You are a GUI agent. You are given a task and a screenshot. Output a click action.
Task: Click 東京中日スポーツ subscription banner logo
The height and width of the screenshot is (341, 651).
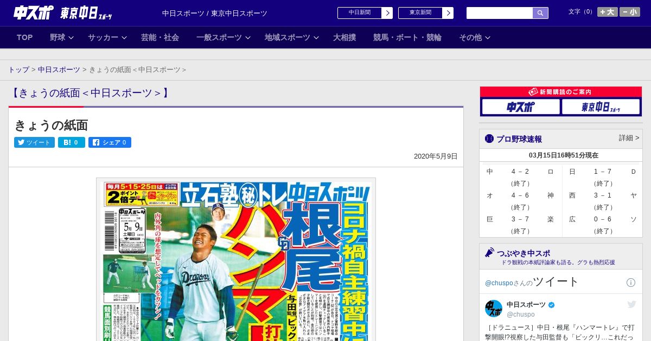601,107
